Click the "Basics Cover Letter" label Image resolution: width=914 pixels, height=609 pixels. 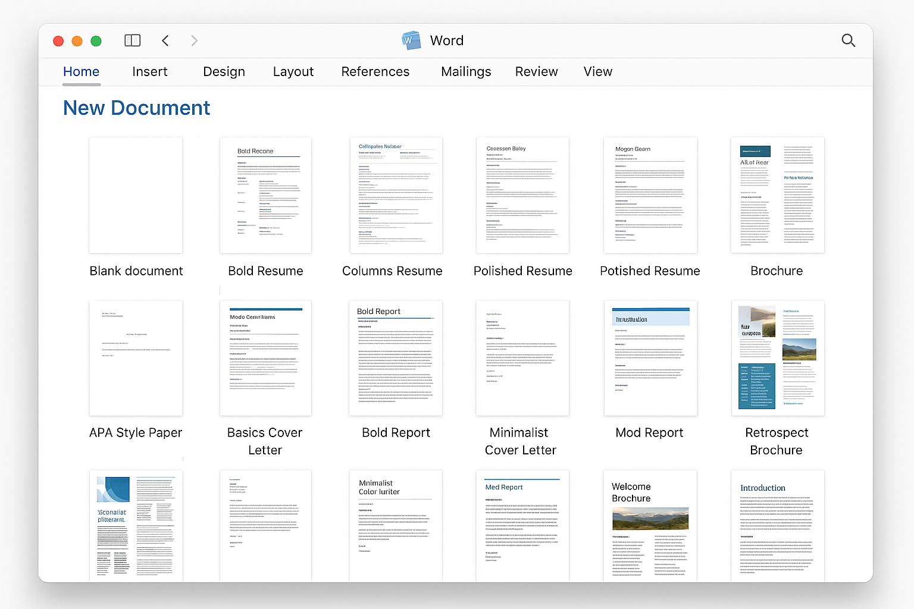point(265,441)
